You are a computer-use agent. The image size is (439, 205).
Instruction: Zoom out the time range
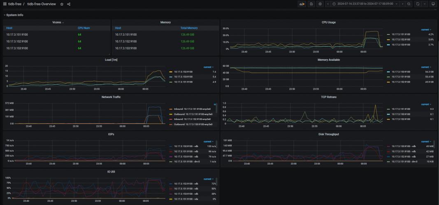409,4
